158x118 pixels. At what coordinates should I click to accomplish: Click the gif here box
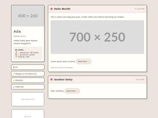pyautogui.click(x=28, y=114)
